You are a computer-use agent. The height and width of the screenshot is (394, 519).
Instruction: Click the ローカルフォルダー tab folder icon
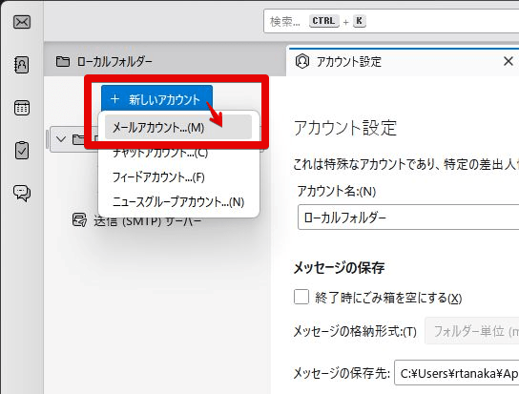(63, 61)
